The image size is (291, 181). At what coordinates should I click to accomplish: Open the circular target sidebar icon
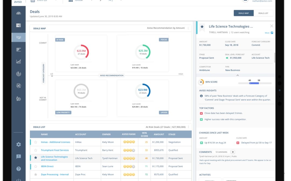(19, 74)
